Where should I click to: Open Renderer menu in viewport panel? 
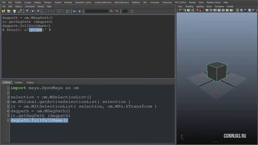219,6
